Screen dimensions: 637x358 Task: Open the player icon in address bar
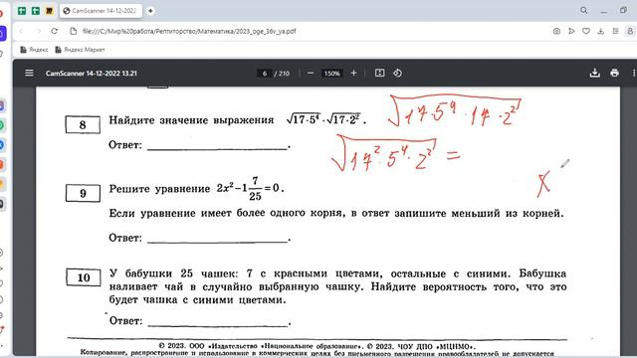point(571,31)
